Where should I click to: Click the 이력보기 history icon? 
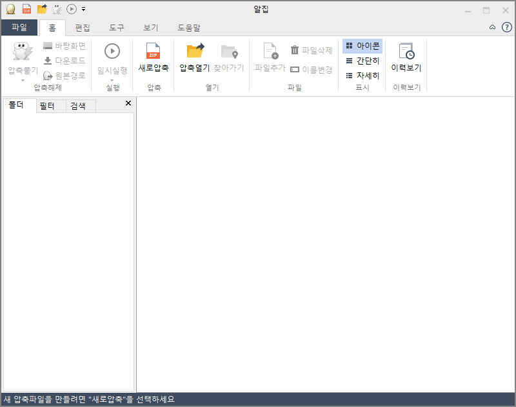(x=406, y=51)
